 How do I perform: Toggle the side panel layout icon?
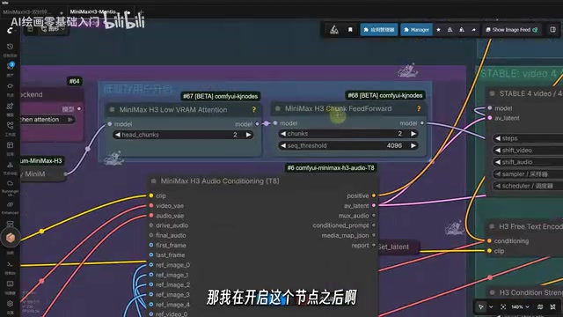(553, 30)
